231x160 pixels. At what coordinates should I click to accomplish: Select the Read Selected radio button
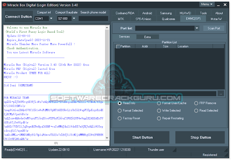point(206,110)
